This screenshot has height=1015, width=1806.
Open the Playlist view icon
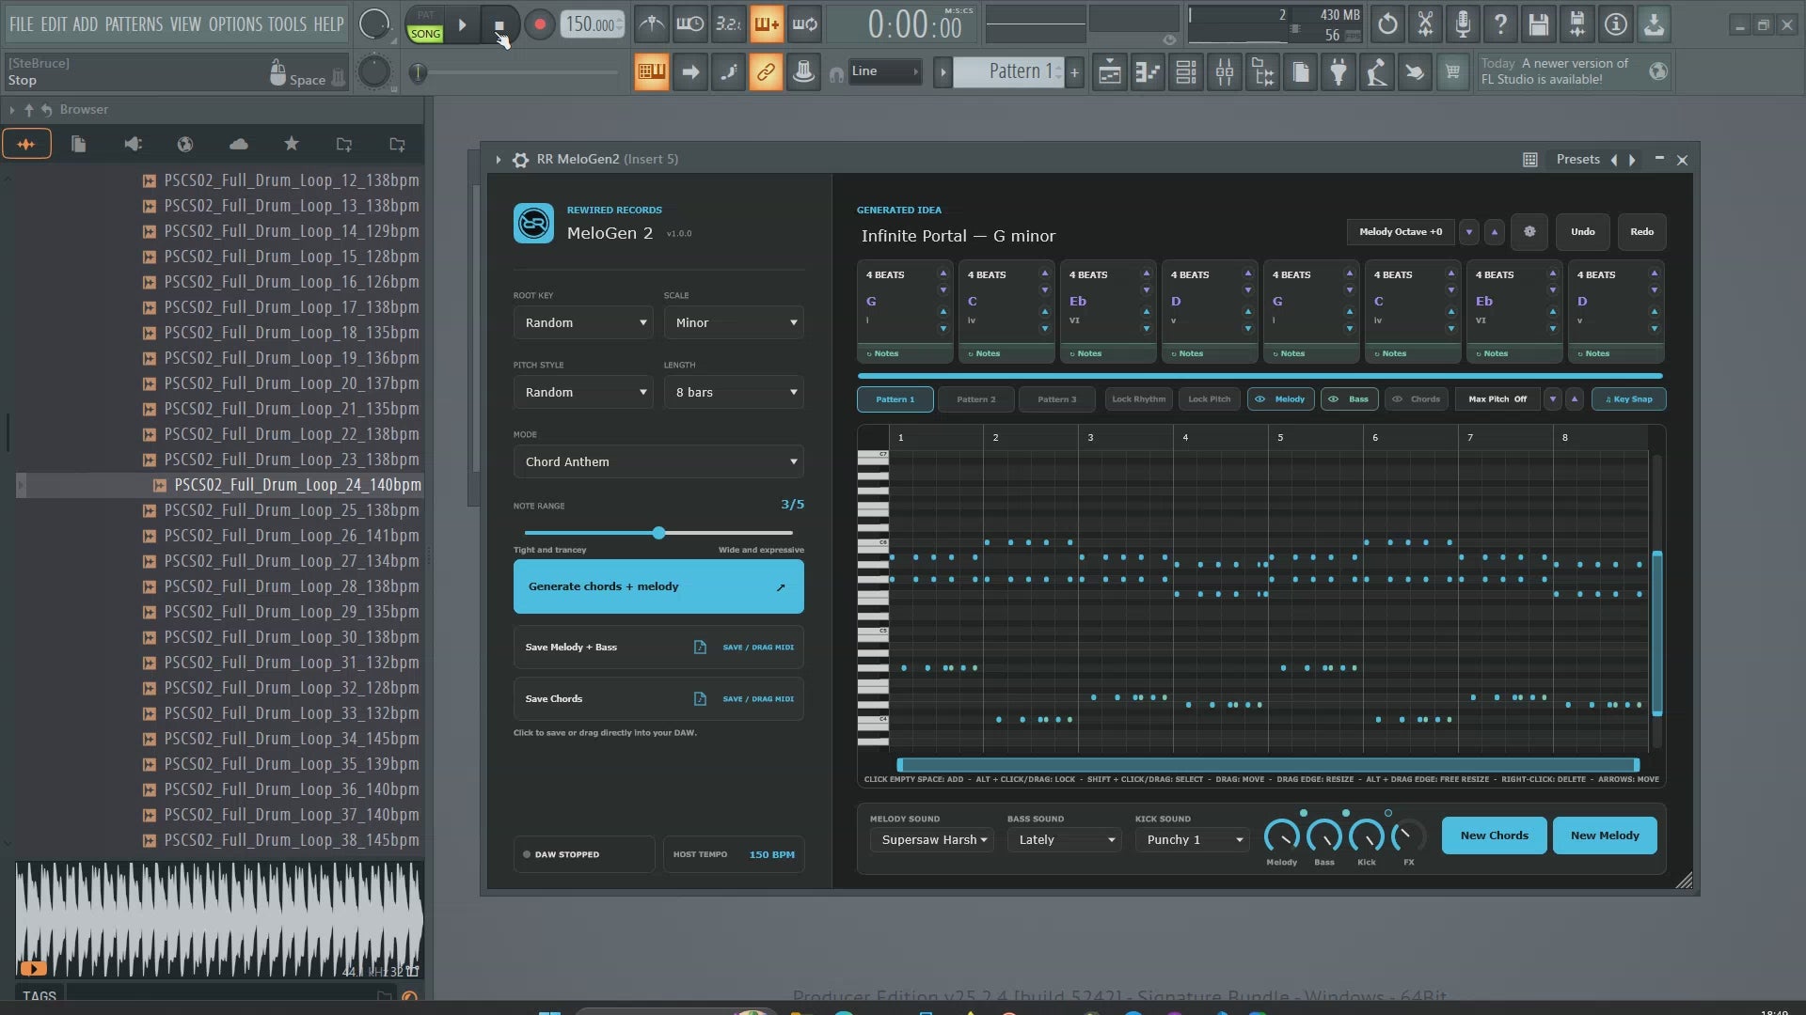1110,72
